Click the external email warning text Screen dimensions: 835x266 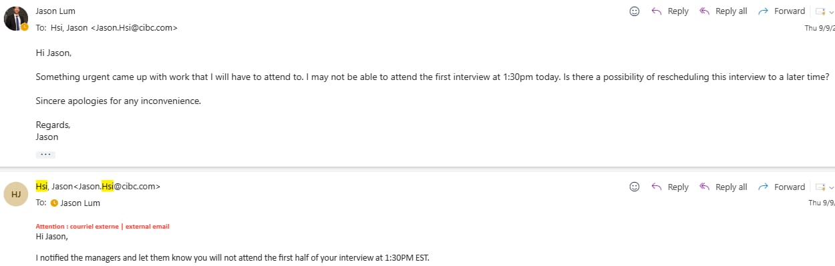tap(102, 227)
